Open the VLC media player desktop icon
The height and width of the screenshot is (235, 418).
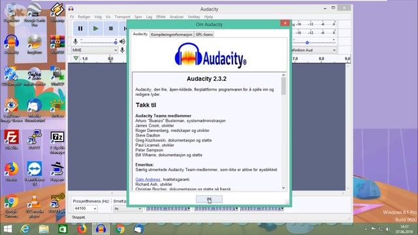[35, 206]
